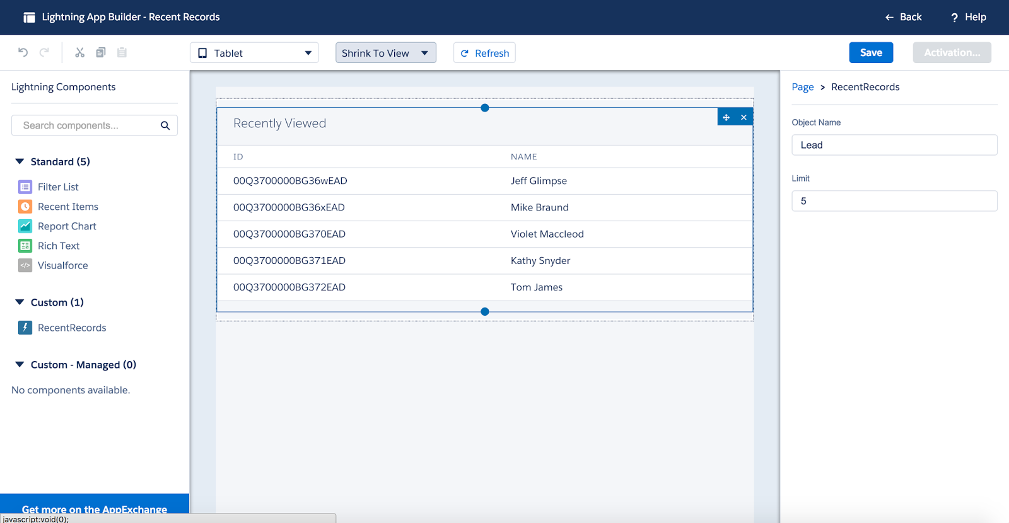The image size is (1009, 523).
Task: Click the ID 00Q3700000BG36wEAD cell
Action: pyautogui.click(x=290, y=181)
